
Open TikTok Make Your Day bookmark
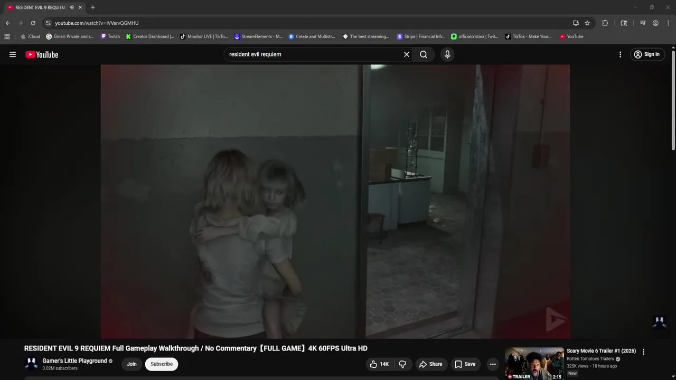[528, 36]
